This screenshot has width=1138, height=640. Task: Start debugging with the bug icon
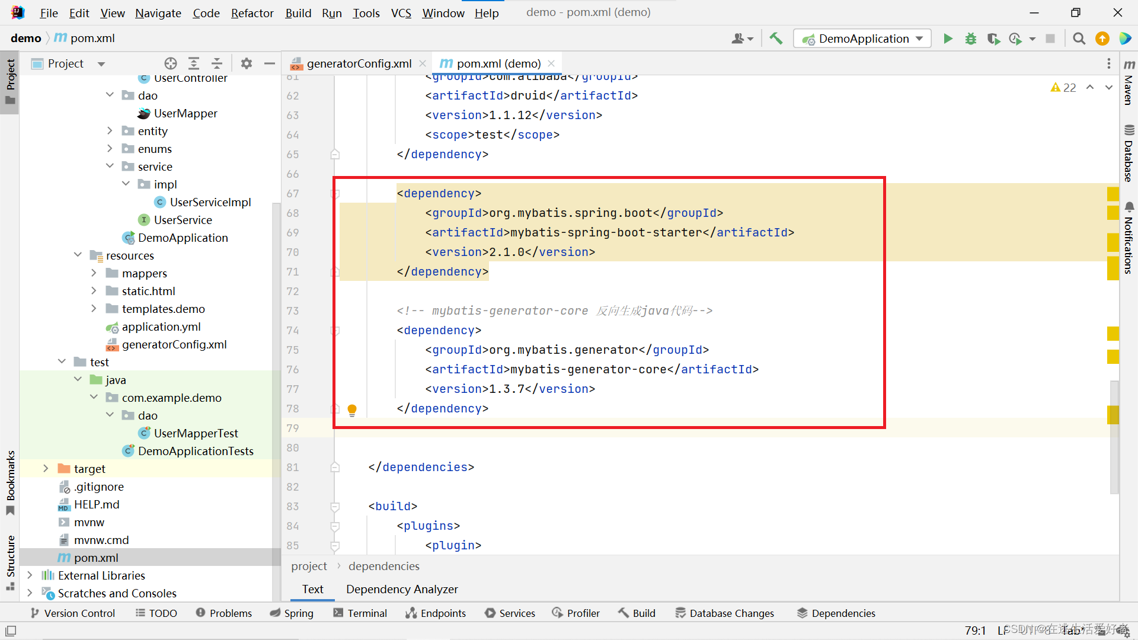click(x=970, y=39)
